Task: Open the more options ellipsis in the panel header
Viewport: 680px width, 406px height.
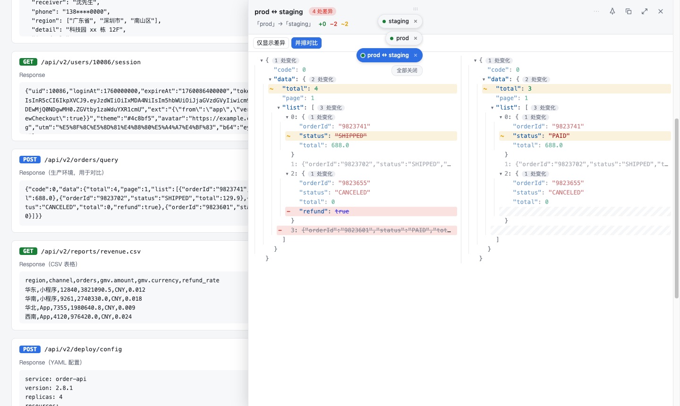Action: pyautogui.click(x=596, y=11)
